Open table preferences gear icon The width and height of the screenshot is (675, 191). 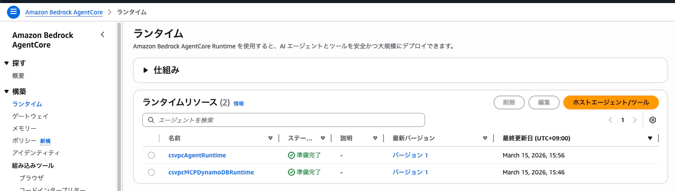coord(653,120)
